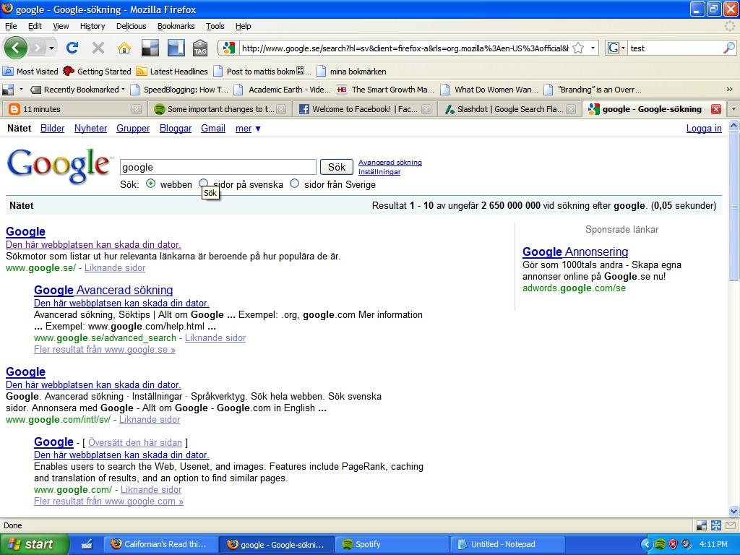This screenshot has height=555, width=740.
Task: Click the green Back navigation arrow
Action: (x=15, y=48)
